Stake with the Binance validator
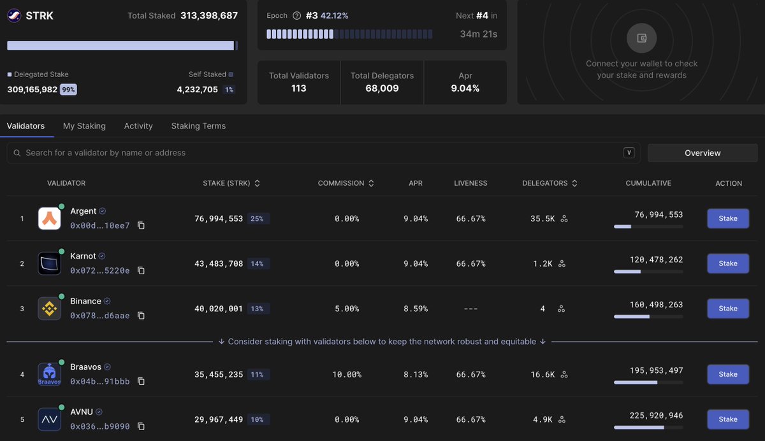 (728, 309)
